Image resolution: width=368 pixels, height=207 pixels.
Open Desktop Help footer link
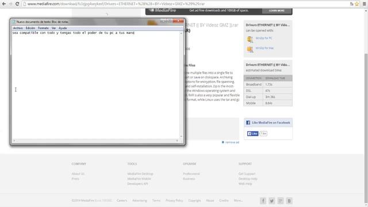(248, 179)
